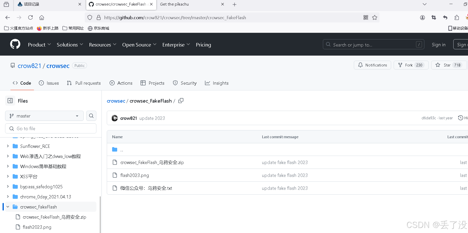
Task: Open browser extensions puzzle icon
Action: pyautogui.click(x=457, y=17)
